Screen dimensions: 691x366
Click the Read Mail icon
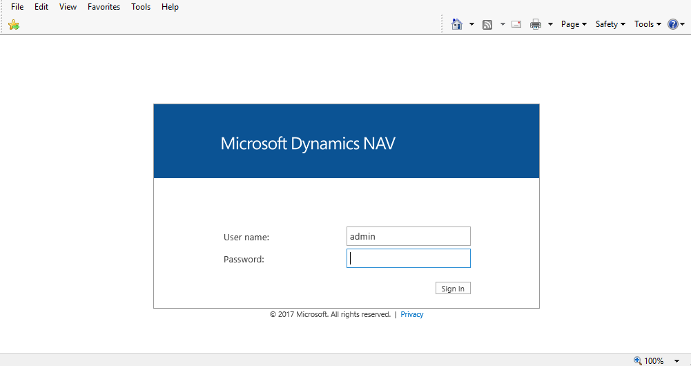pyautogui.click(x=516, y=24)
